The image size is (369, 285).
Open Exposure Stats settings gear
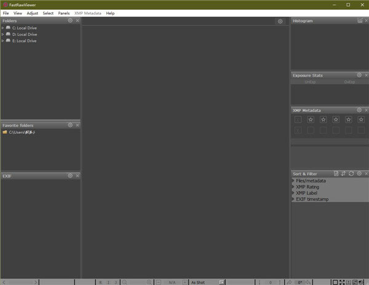tap(359, 75)
